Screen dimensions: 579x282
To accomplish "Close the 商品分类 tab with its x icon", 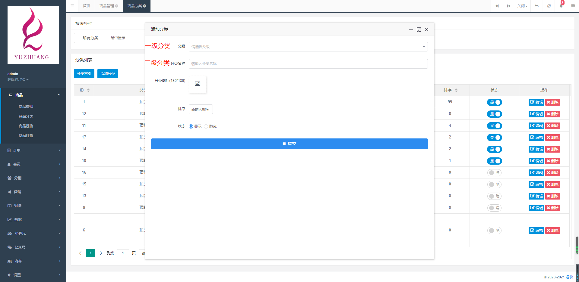I will 145,6.
